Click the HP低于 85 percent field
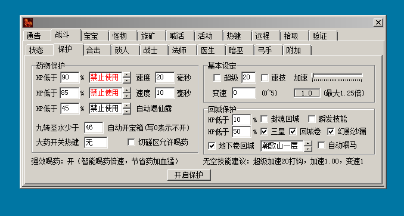Viewport: 404px width, 216px height. tap(70, 93)
